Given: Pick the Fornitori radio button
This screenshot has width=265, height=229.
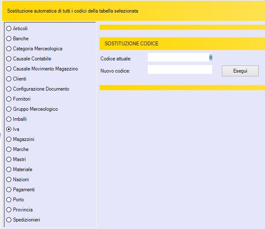Looking at the screenshot, I should coord(9,99).
